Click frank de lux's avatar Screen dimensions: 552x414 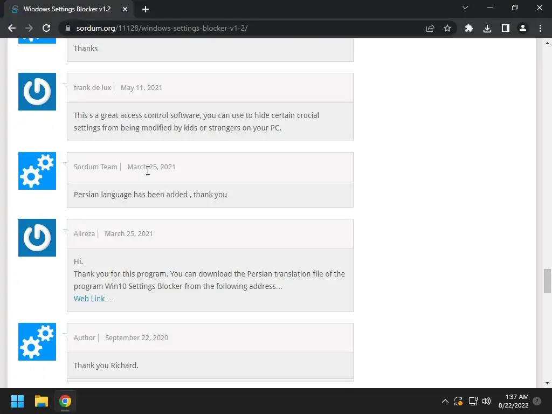pos(37,92)
